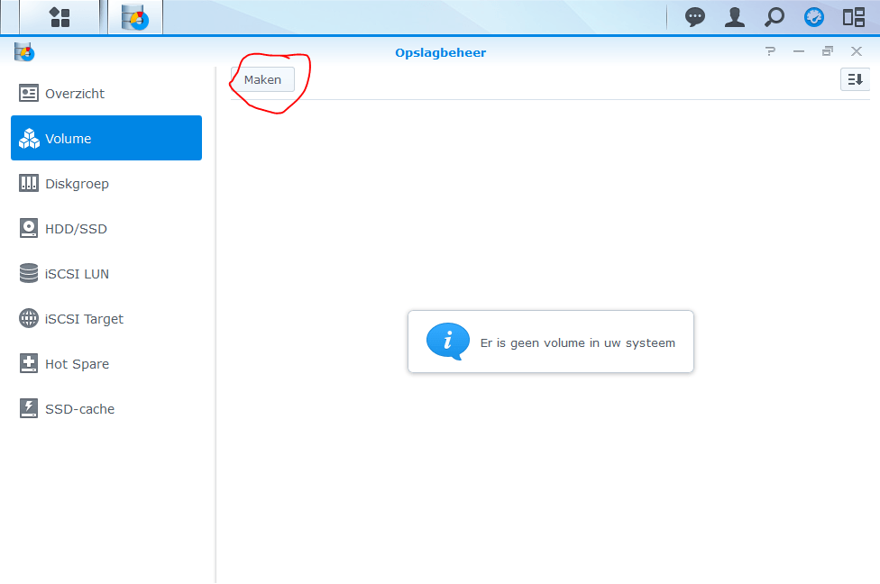Click the Maken button
Screen dimensions: 880x584
click(262, 79)
